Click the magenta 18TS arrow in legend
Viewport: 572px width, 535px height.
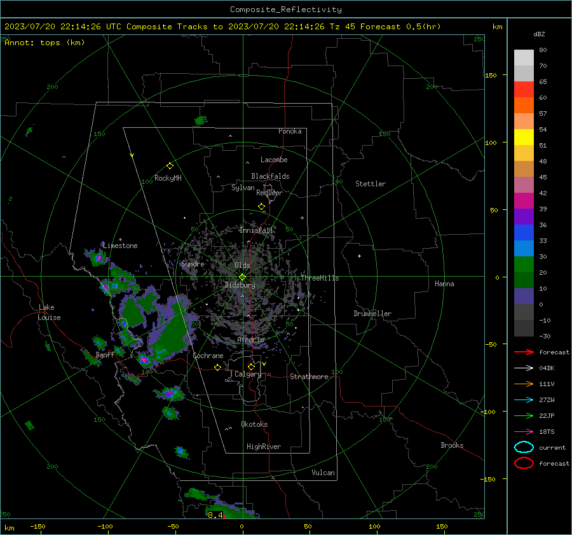coord(524,432)
